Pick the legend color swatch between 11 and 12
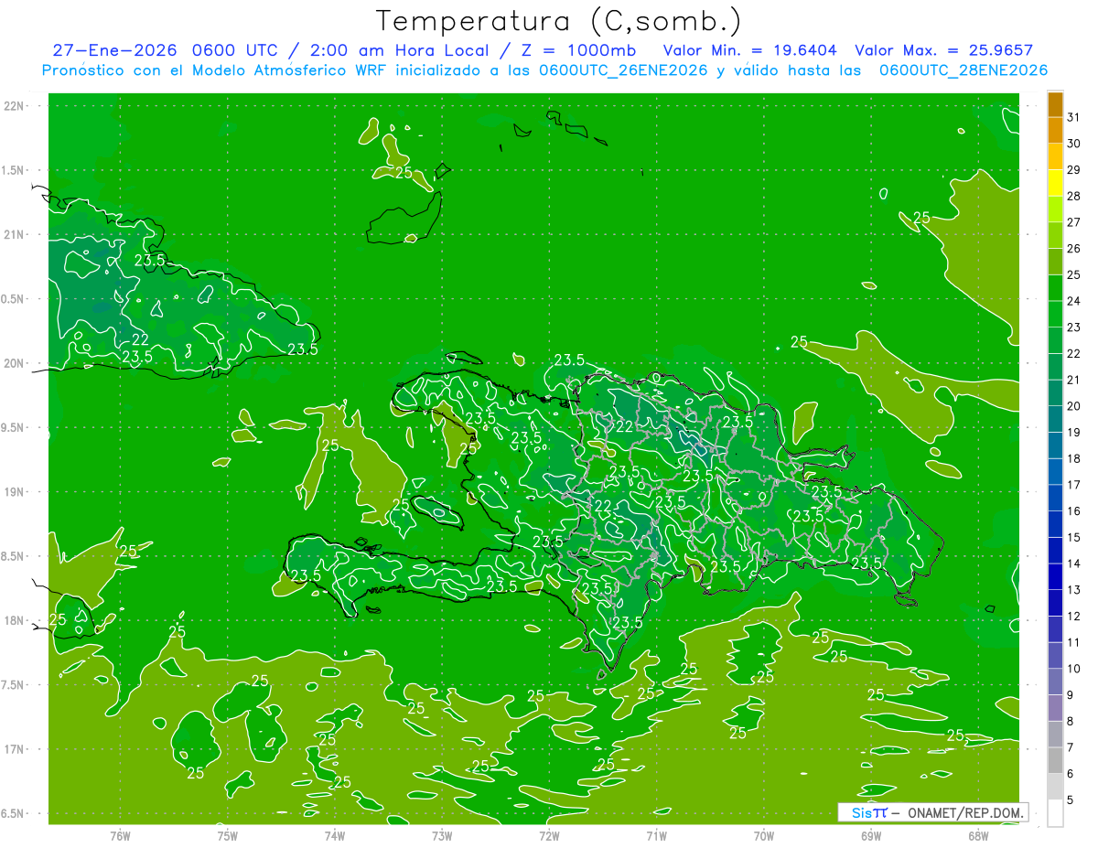 [x=1055, y=629]
